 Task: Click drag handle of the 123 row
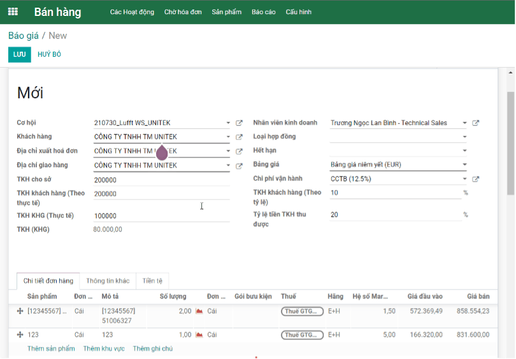pos(20,335)
